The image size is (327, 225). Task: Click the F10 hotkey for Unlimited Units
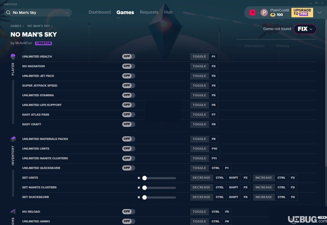[214, 149]
